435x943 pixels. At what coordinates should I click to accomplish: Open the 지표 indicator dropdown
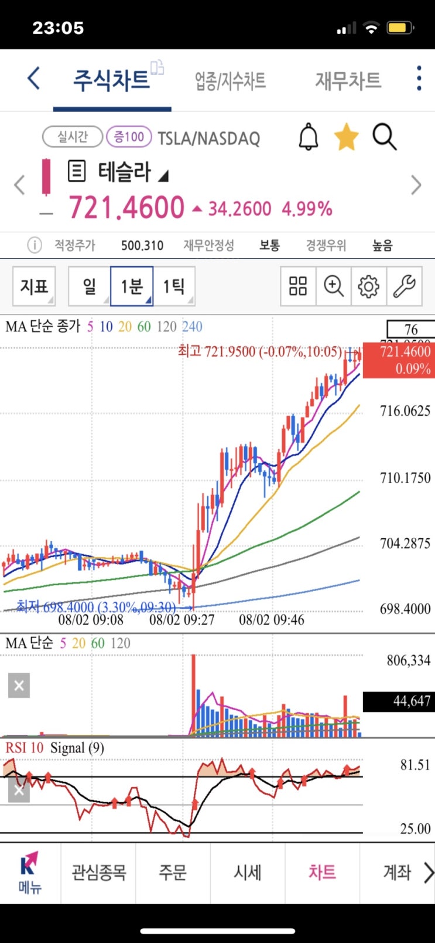pyautogui.click(x=34, y=286)
